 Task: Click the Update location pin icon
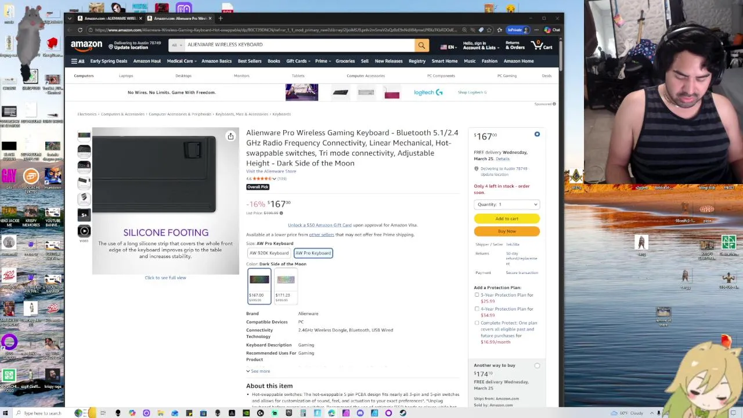click(111, 46)
